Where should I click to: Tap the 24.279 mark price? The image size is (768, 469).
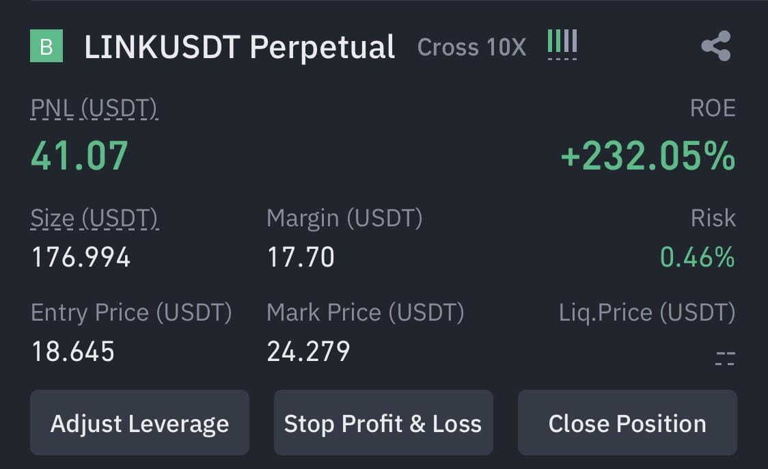point(309,352)
